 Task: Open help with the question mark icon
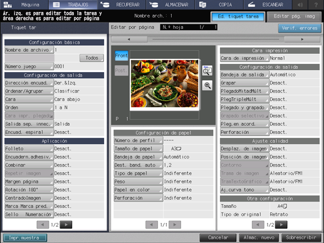tap(316, 4)
